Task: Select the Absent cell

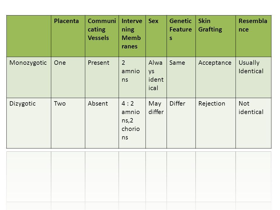Action: [x=102, y=123]
